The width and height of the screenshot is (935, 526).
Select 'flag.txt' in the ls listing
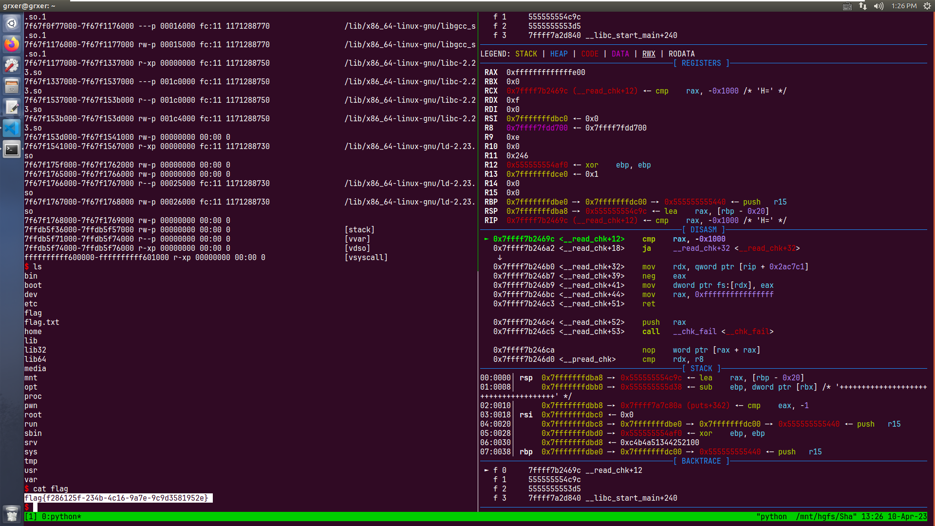click(x=42, y=322)
